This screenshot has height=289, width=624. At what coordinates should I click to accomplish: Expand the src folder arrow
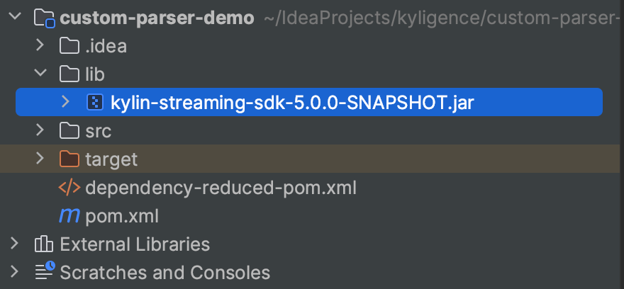(x=40, y=130)
